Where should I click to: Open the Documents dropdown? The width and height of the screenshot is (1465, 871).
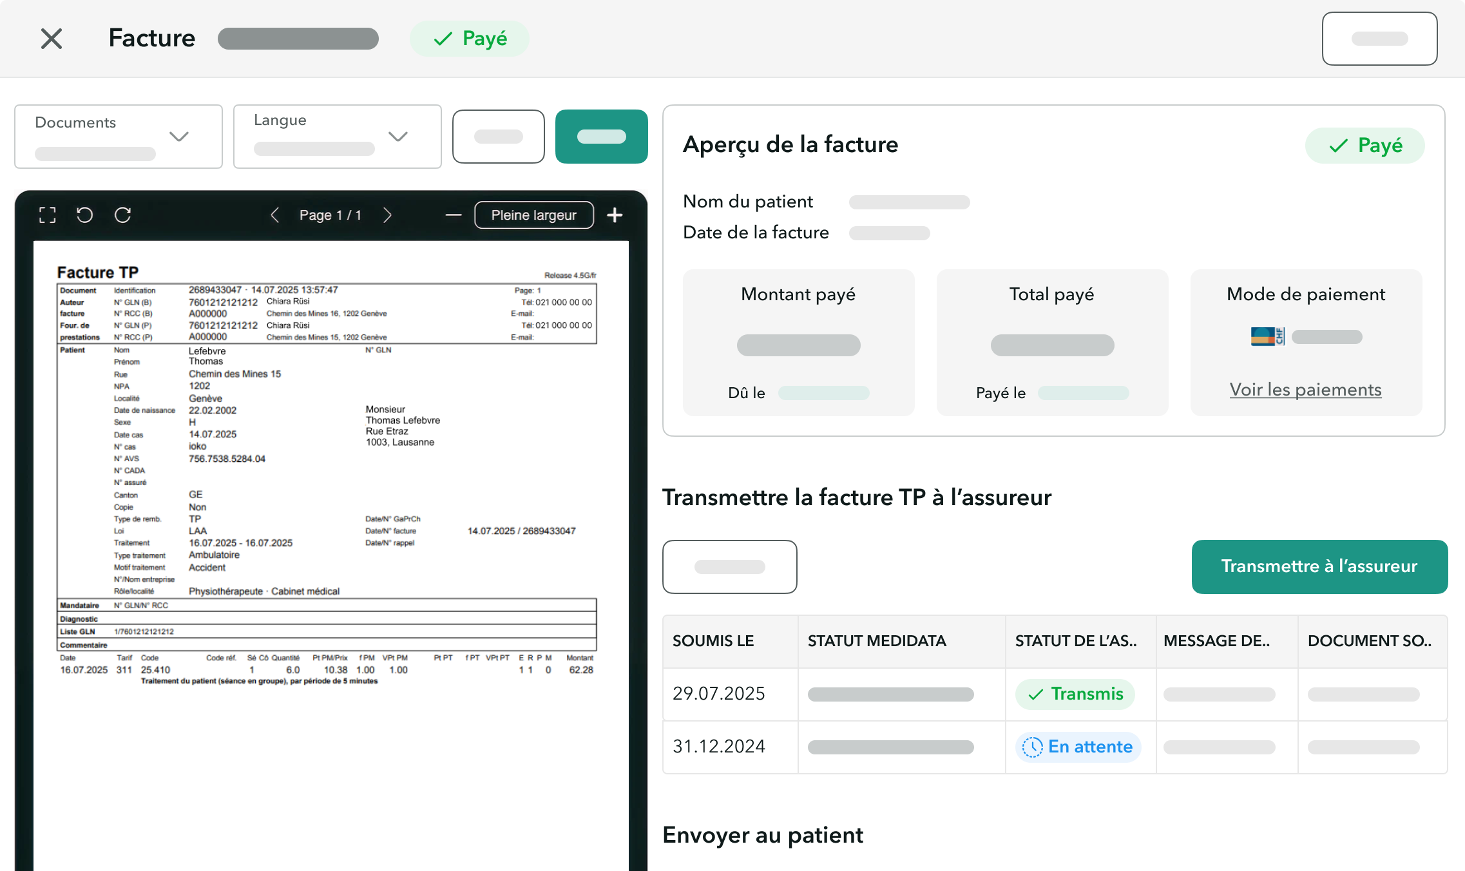[x=118, y=136]
